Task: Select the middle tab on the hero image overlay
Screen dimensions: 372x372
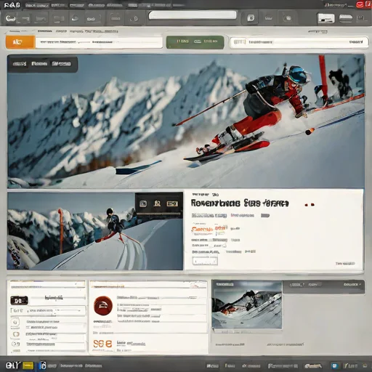Action: pos(39,64)
